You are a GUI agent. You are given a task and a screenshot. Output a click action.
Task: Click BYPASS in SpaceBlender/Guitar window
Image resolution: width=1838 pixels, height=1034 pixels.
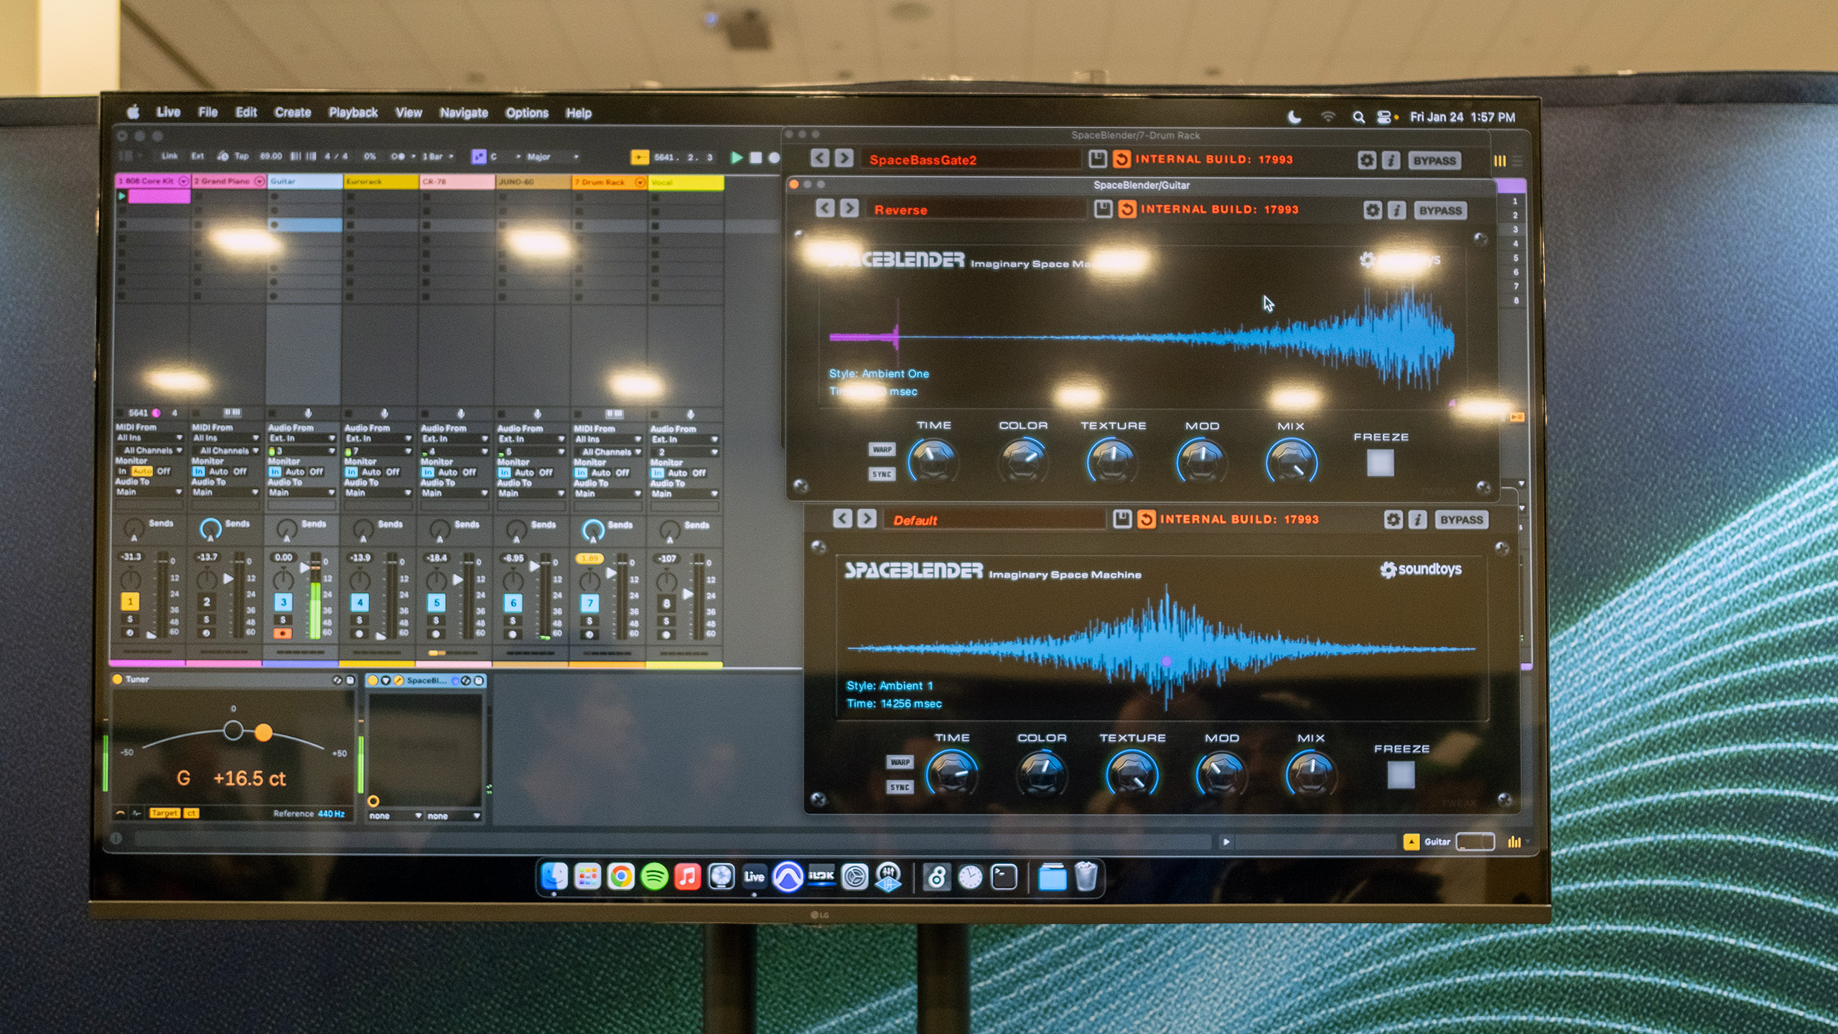pos(1440,210)
